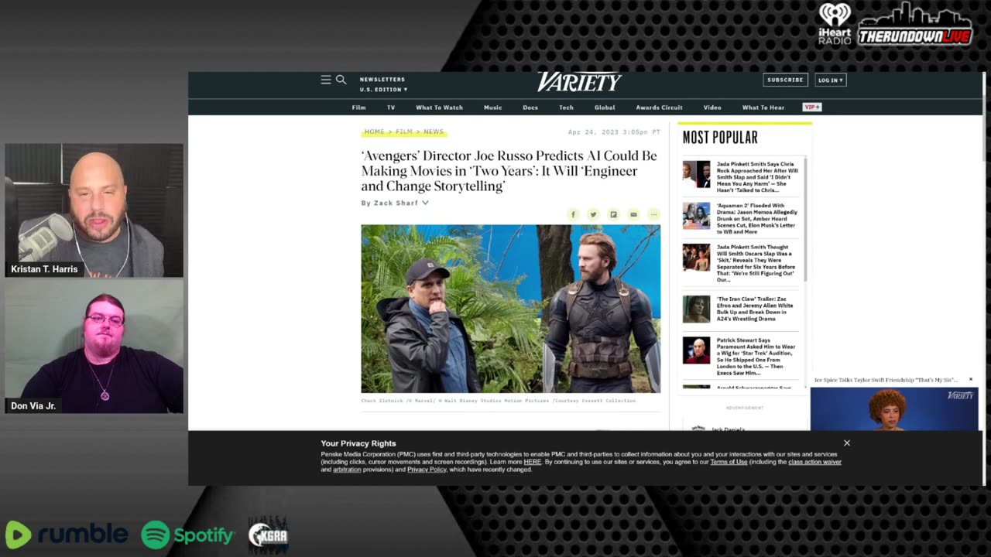Share article on Facebook
The width and height of the screenshot is (991, 557).
pyautogui.click(x=573, y=214)
